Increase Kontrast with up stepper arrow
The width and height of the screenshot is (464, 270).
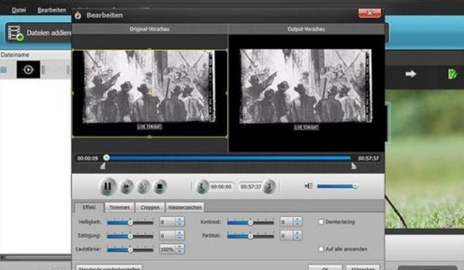[x=297, y=219]
